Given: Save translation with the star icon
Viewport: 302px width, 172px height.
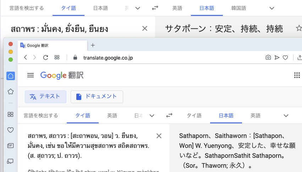Looking at the screenshot, I should 298,28.
